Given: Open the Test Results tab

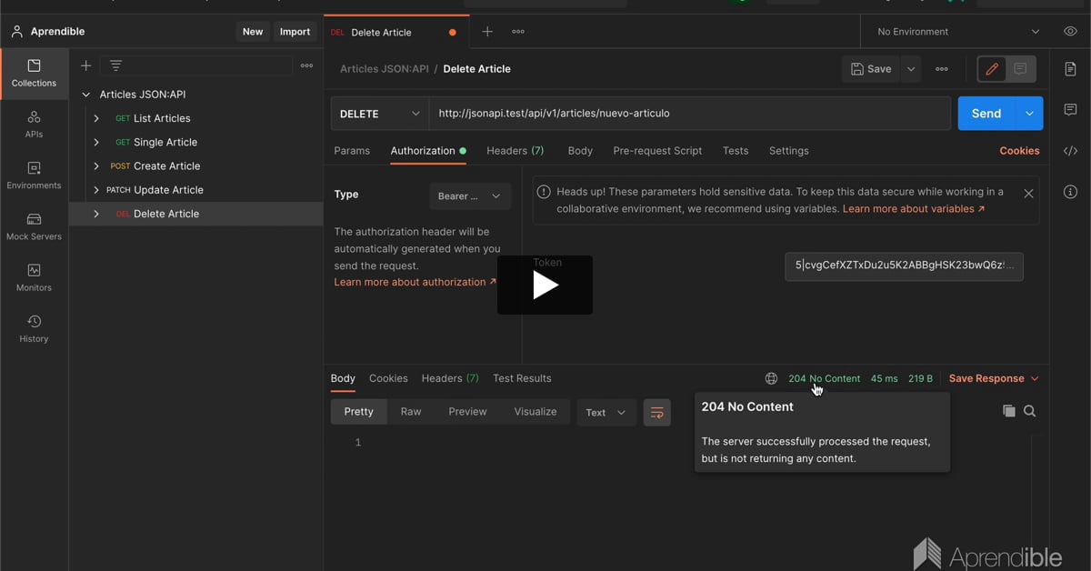Looking at the screenshot, I should coord(522,378).
